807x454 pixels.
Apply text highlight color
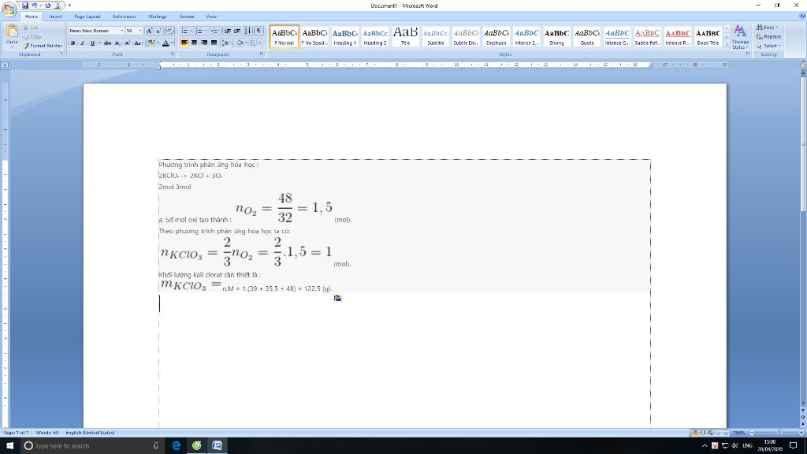pyautogui.click(x=151, y=43)
